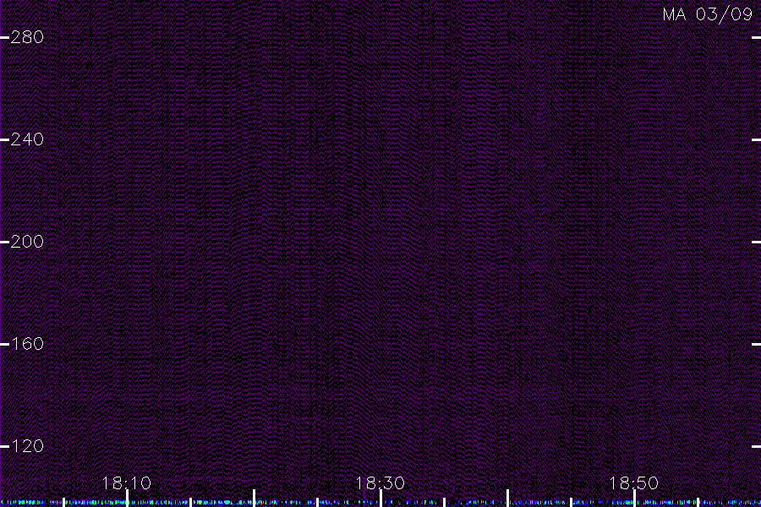
Task: Select the tick mark below 18:50
Action: (634, 499)
